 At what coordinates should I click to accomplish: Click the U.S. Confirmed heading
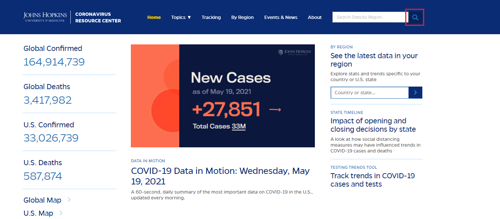(49, 125)
